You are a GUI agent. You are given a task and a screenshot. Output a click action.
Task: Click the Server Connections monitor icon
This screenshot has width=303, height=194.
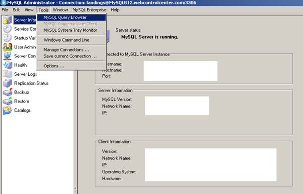click(7, 56)
